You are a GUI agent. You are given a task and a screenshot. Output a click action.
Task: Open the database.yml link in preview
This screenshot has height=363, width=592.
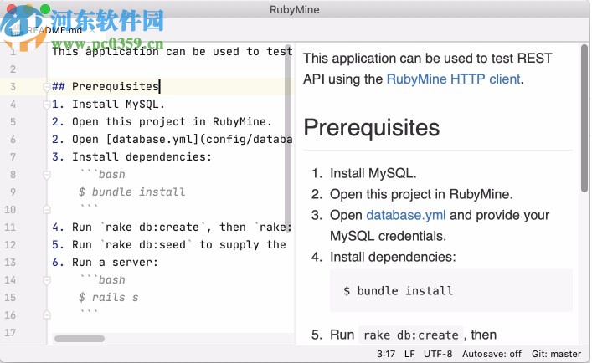[x=406, y=215]
